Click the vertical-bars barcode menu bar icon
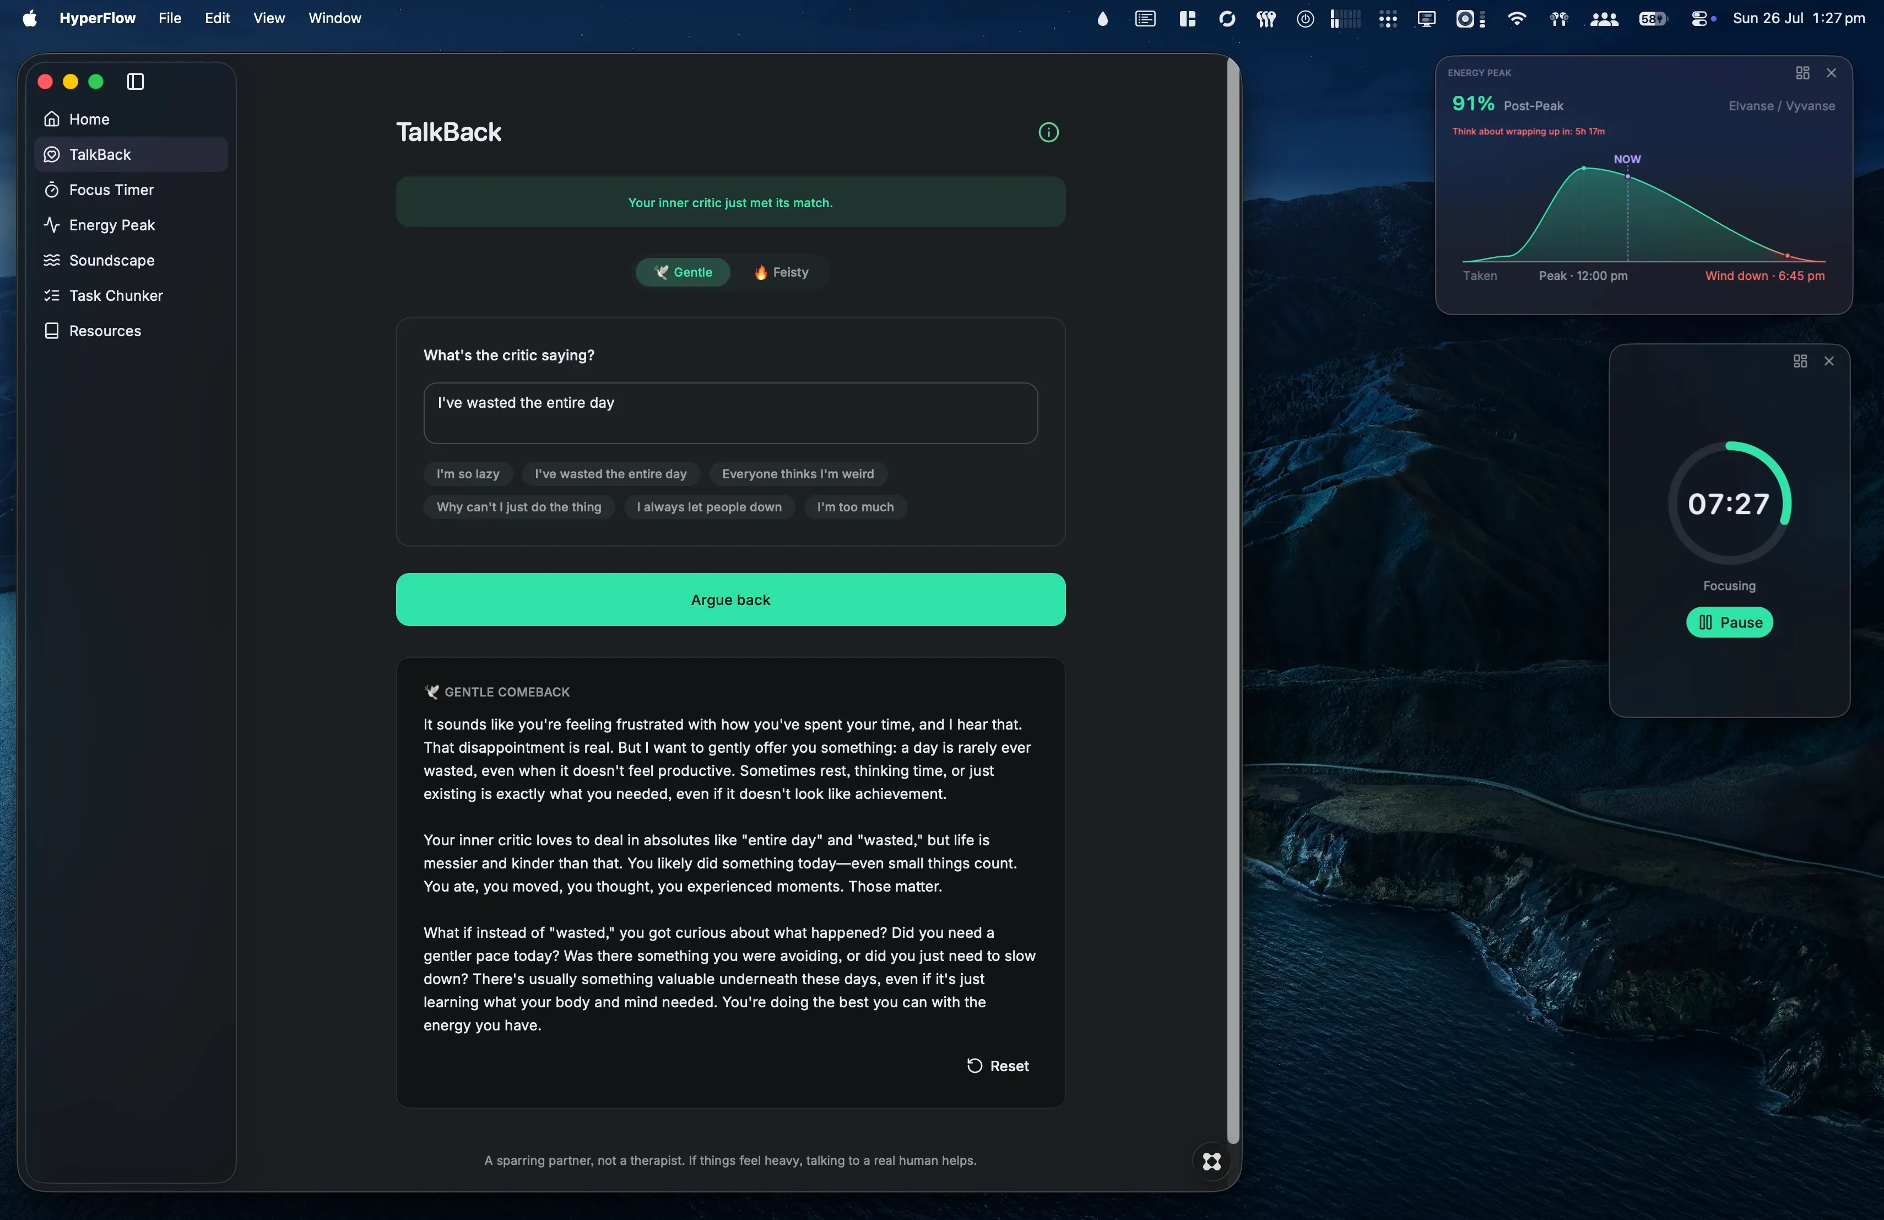 point(1345,18)
